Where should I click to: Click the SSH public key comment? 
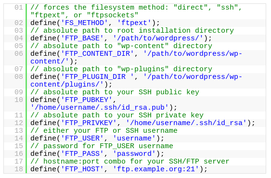coord(115,92)
